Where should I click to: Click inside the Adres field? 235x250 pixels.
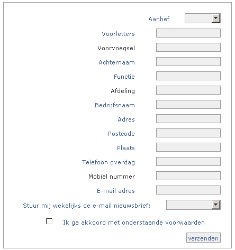coord(188,119)
